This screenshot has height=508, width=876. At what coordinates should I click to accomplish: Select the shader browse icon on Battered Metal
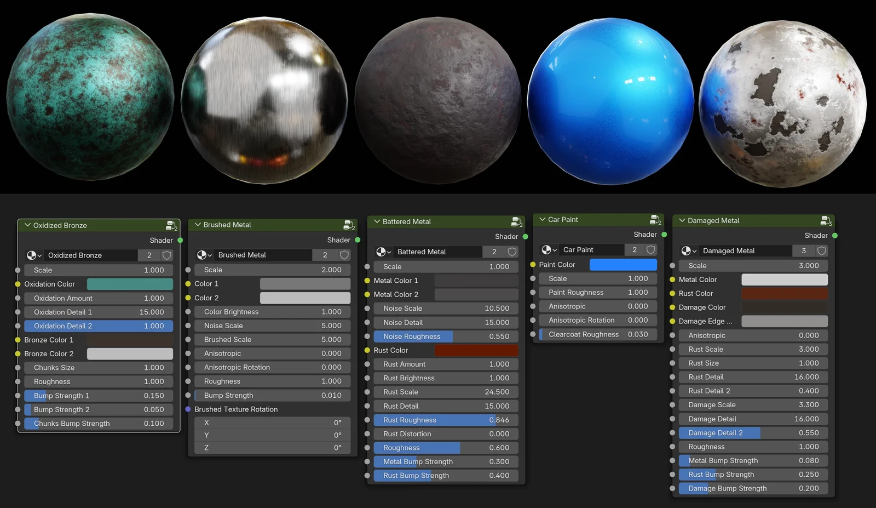click(383, 252)
